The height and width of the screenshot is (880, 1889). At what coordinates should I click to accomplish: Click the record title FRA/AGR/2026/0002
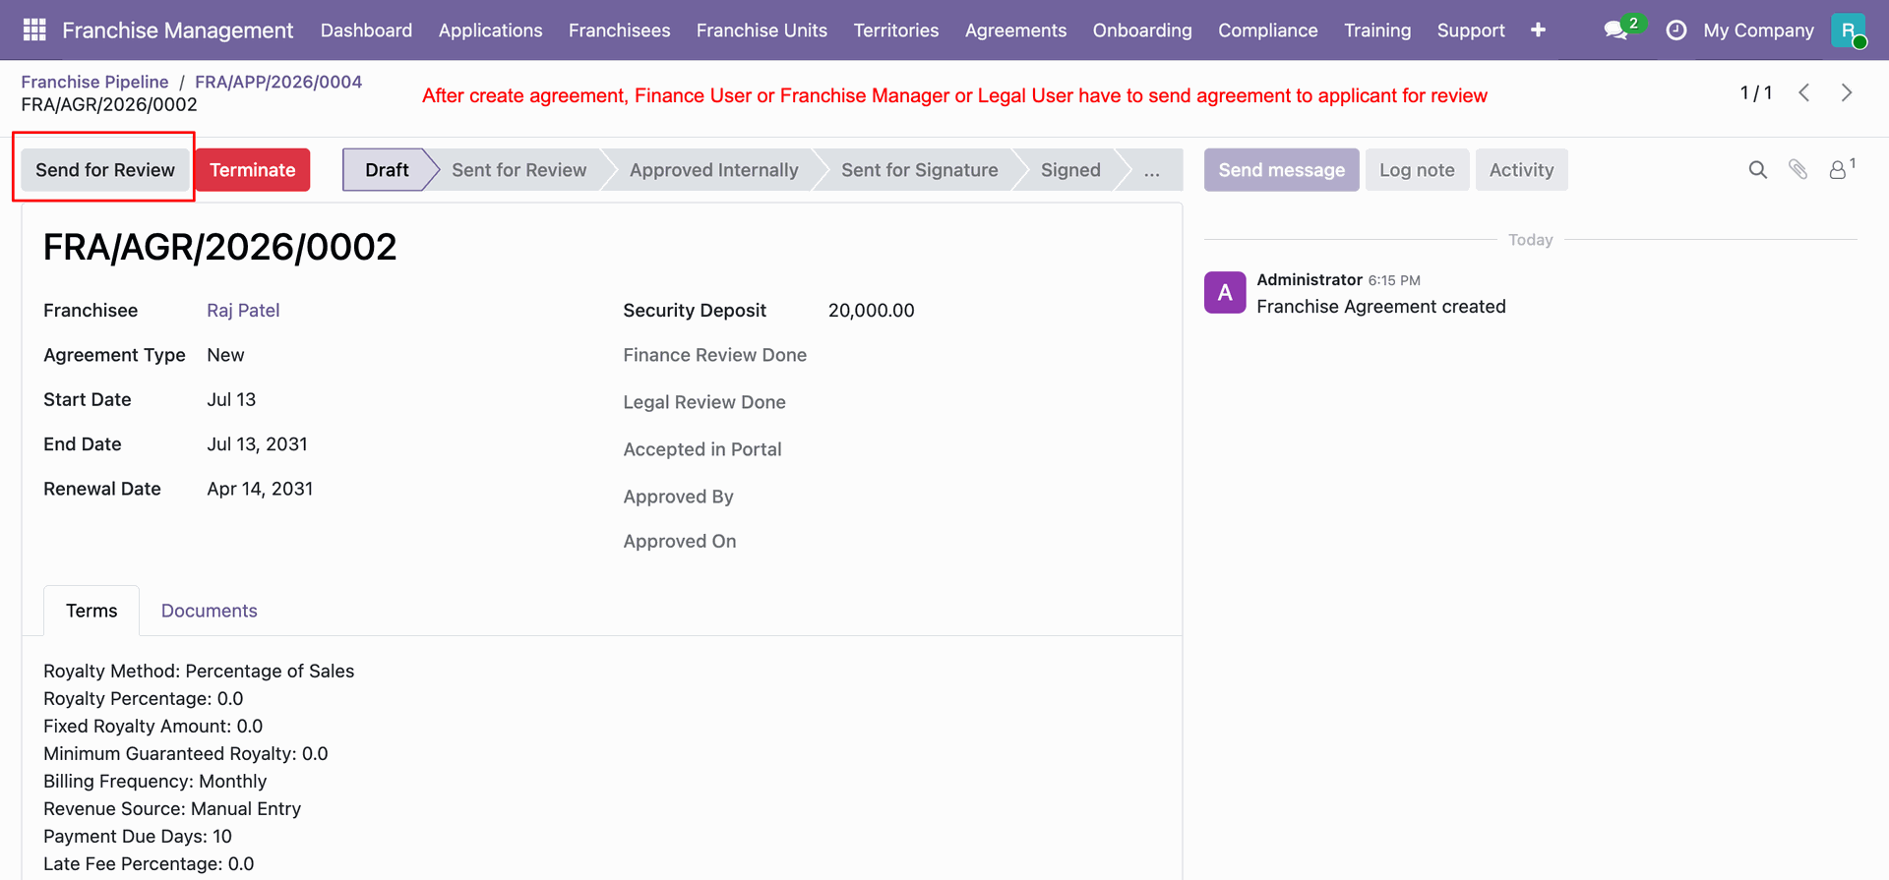pos(220,247)
